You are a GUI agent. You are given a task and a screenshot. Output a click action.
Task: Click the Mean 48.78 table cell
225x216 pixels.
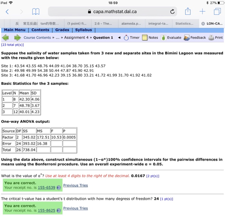pos(24,105)
